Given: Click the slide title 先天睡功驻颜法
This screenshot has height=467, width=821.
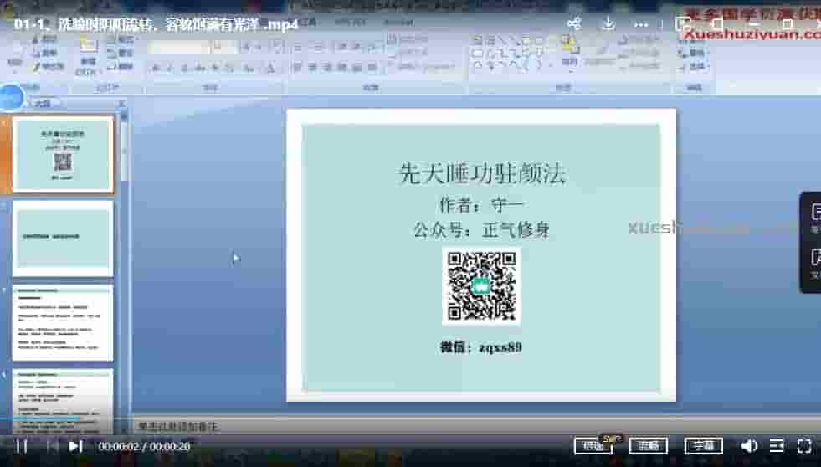Looking at the screenshot, I should coord(482,173).
